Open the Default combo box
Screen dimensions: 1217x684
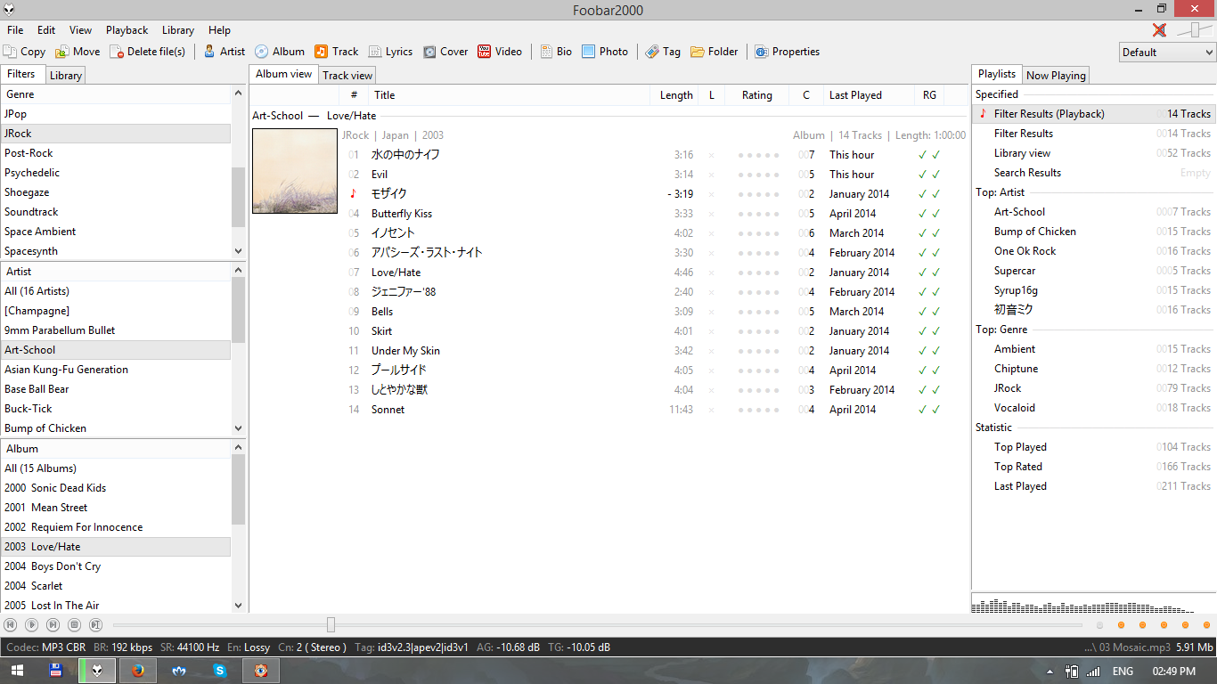coord(1166,53)
